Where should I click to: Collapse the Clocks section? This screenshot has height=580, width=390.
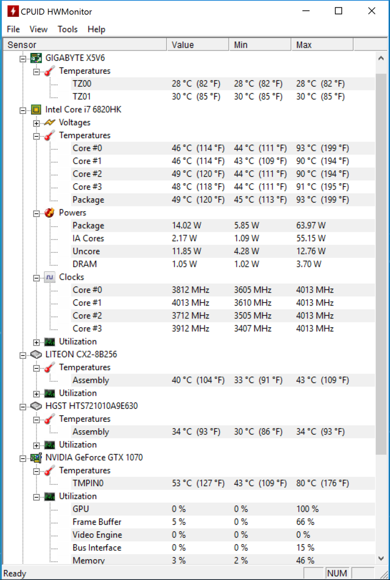pos(36,278)
